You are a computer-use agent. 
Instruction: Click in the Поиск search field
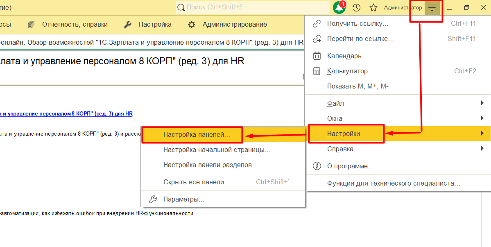[x=253, y=7]
